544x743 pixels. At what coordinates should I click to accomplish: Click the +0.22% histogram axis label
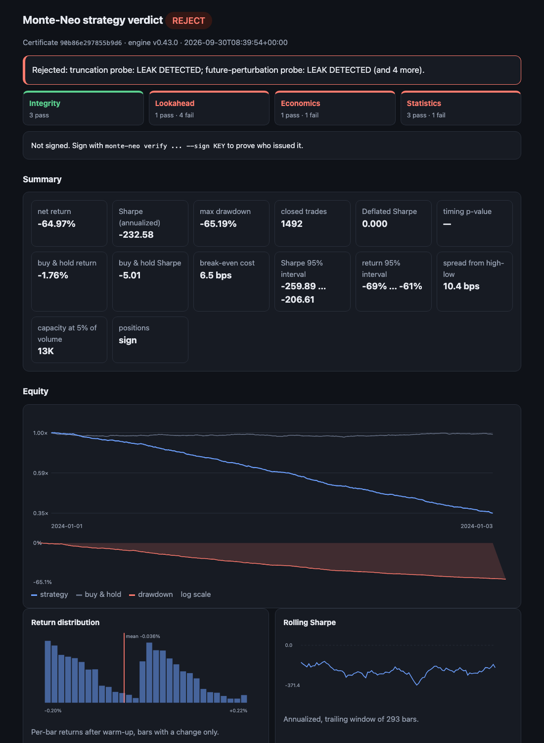coord(238,711)
